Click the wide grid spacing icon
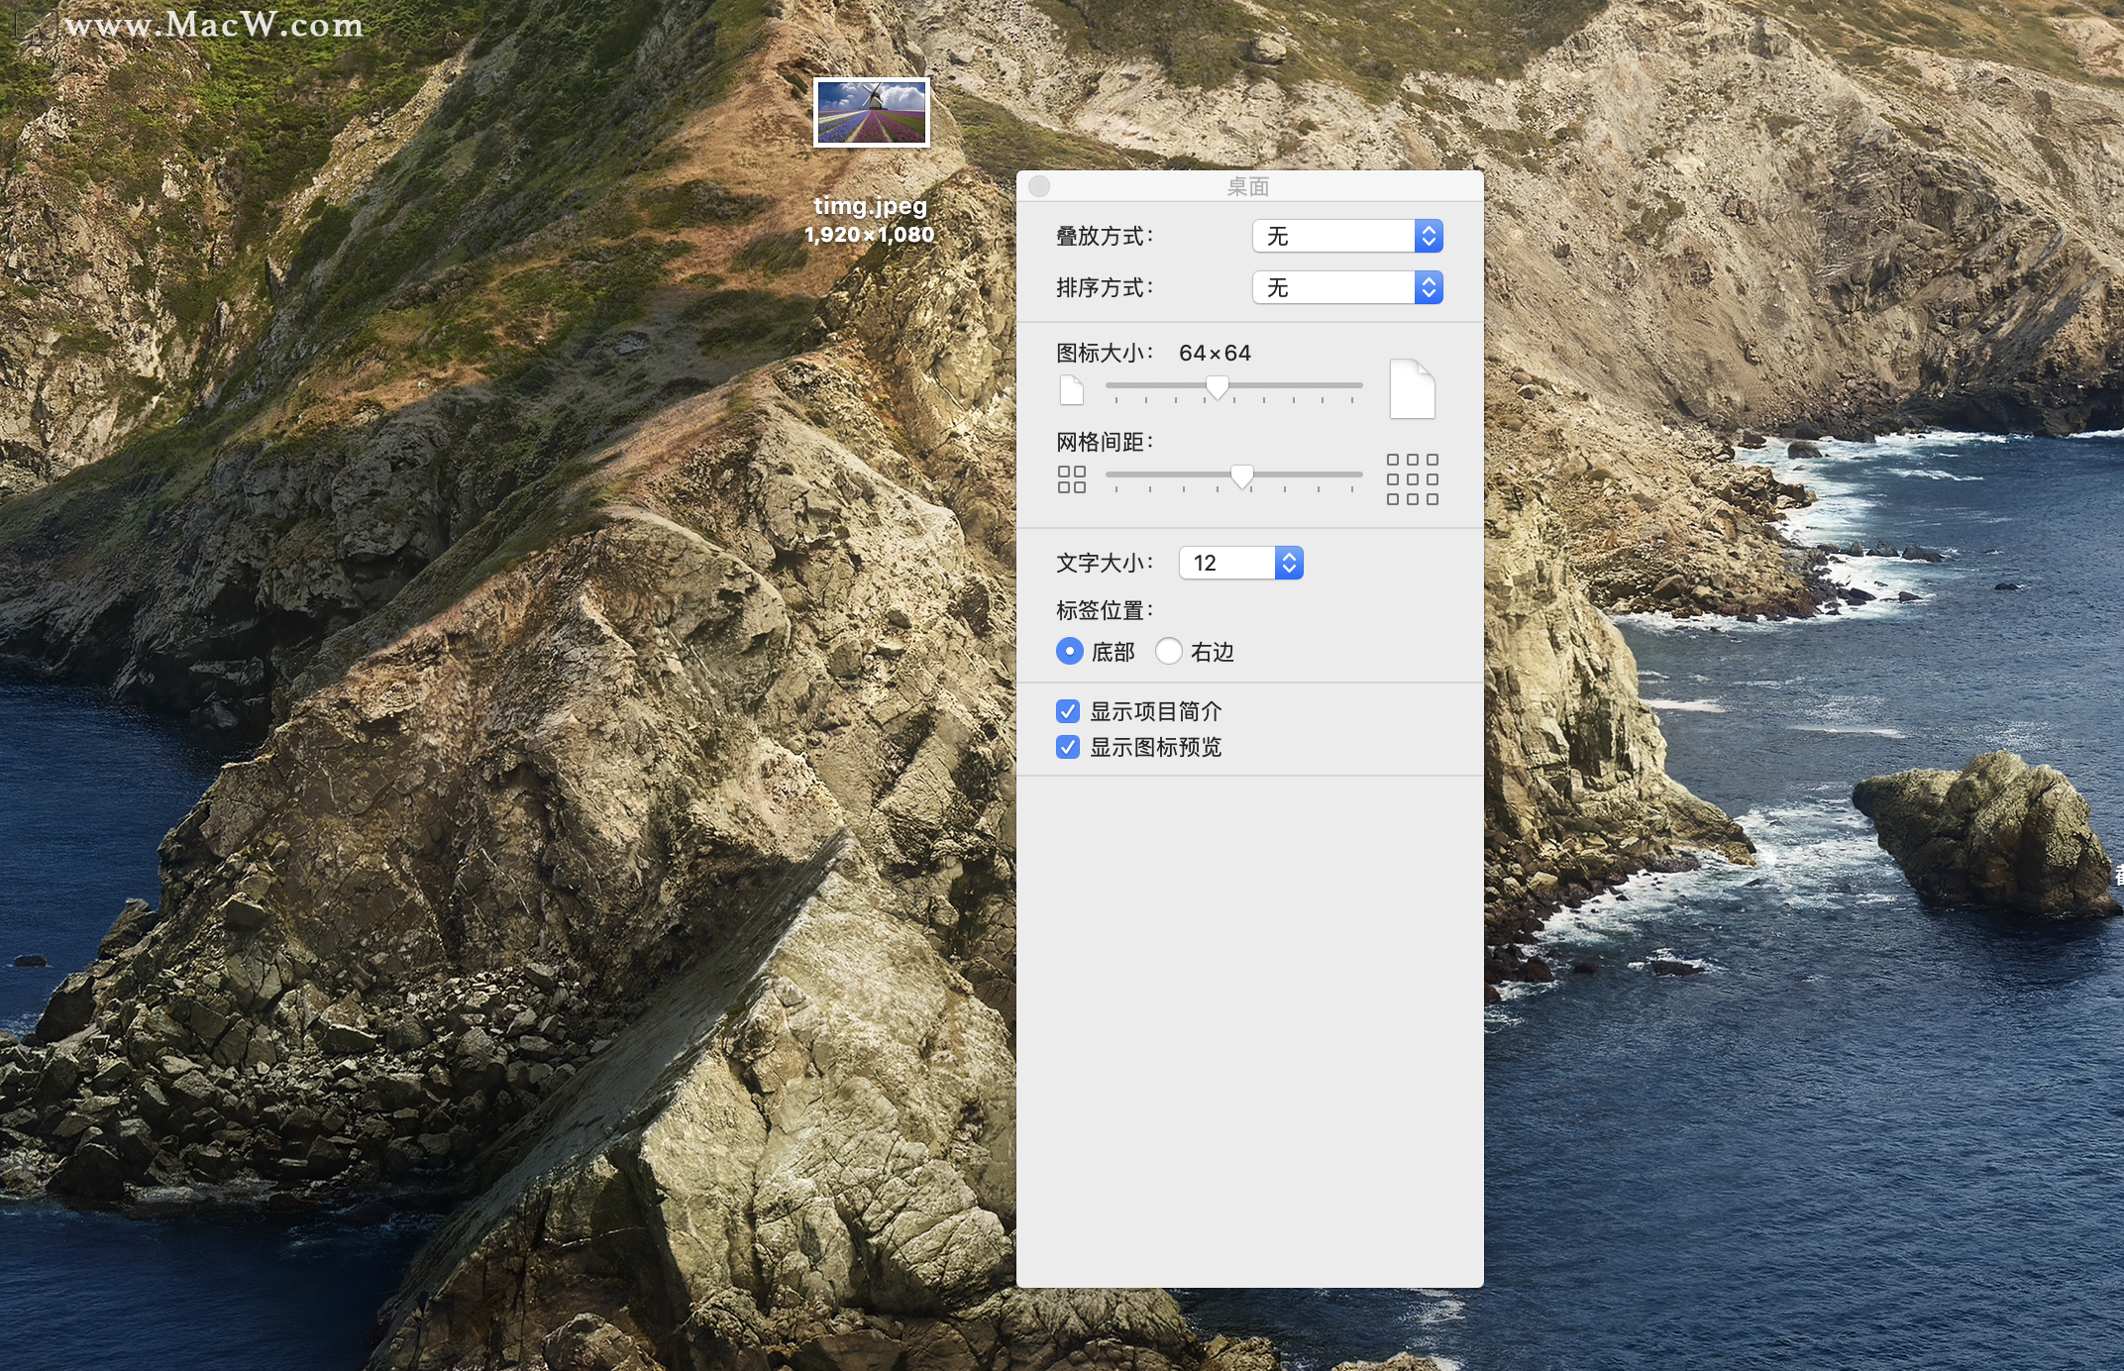The height and width of the screenshot is (1371, 2124). 1412,479
